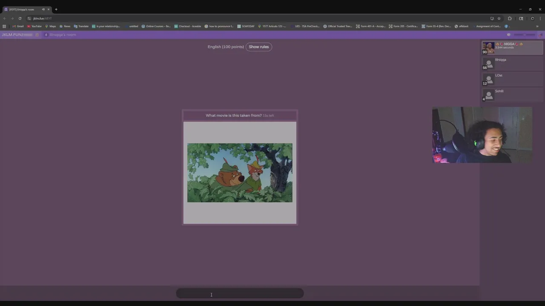This screenshot has width=545, height=306.
Task: Select player Sohlll in scoreboard
Action: (513, 95)
